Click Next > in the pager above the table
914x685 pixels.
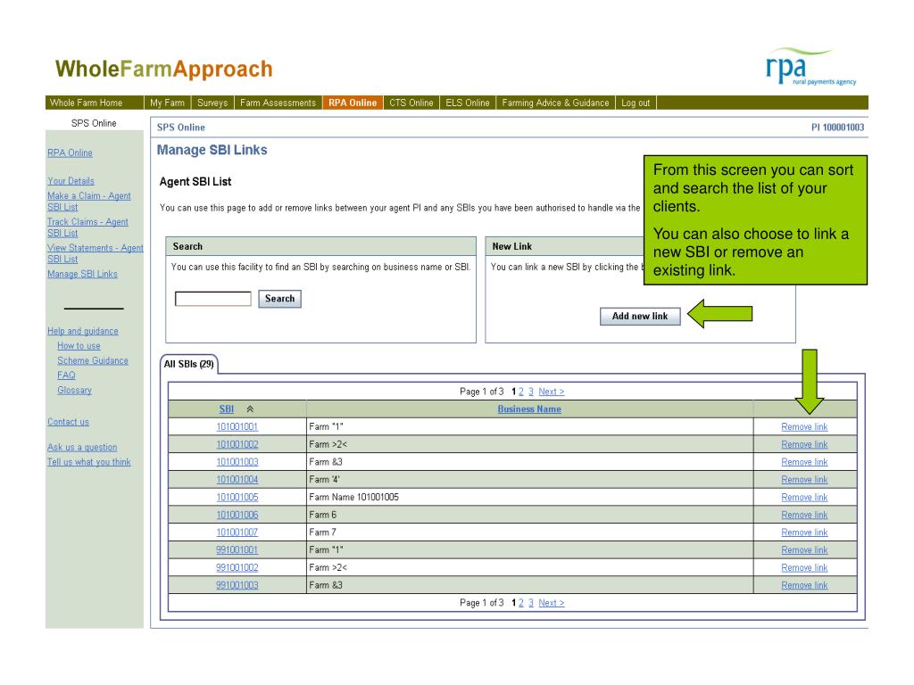point(552,392)
